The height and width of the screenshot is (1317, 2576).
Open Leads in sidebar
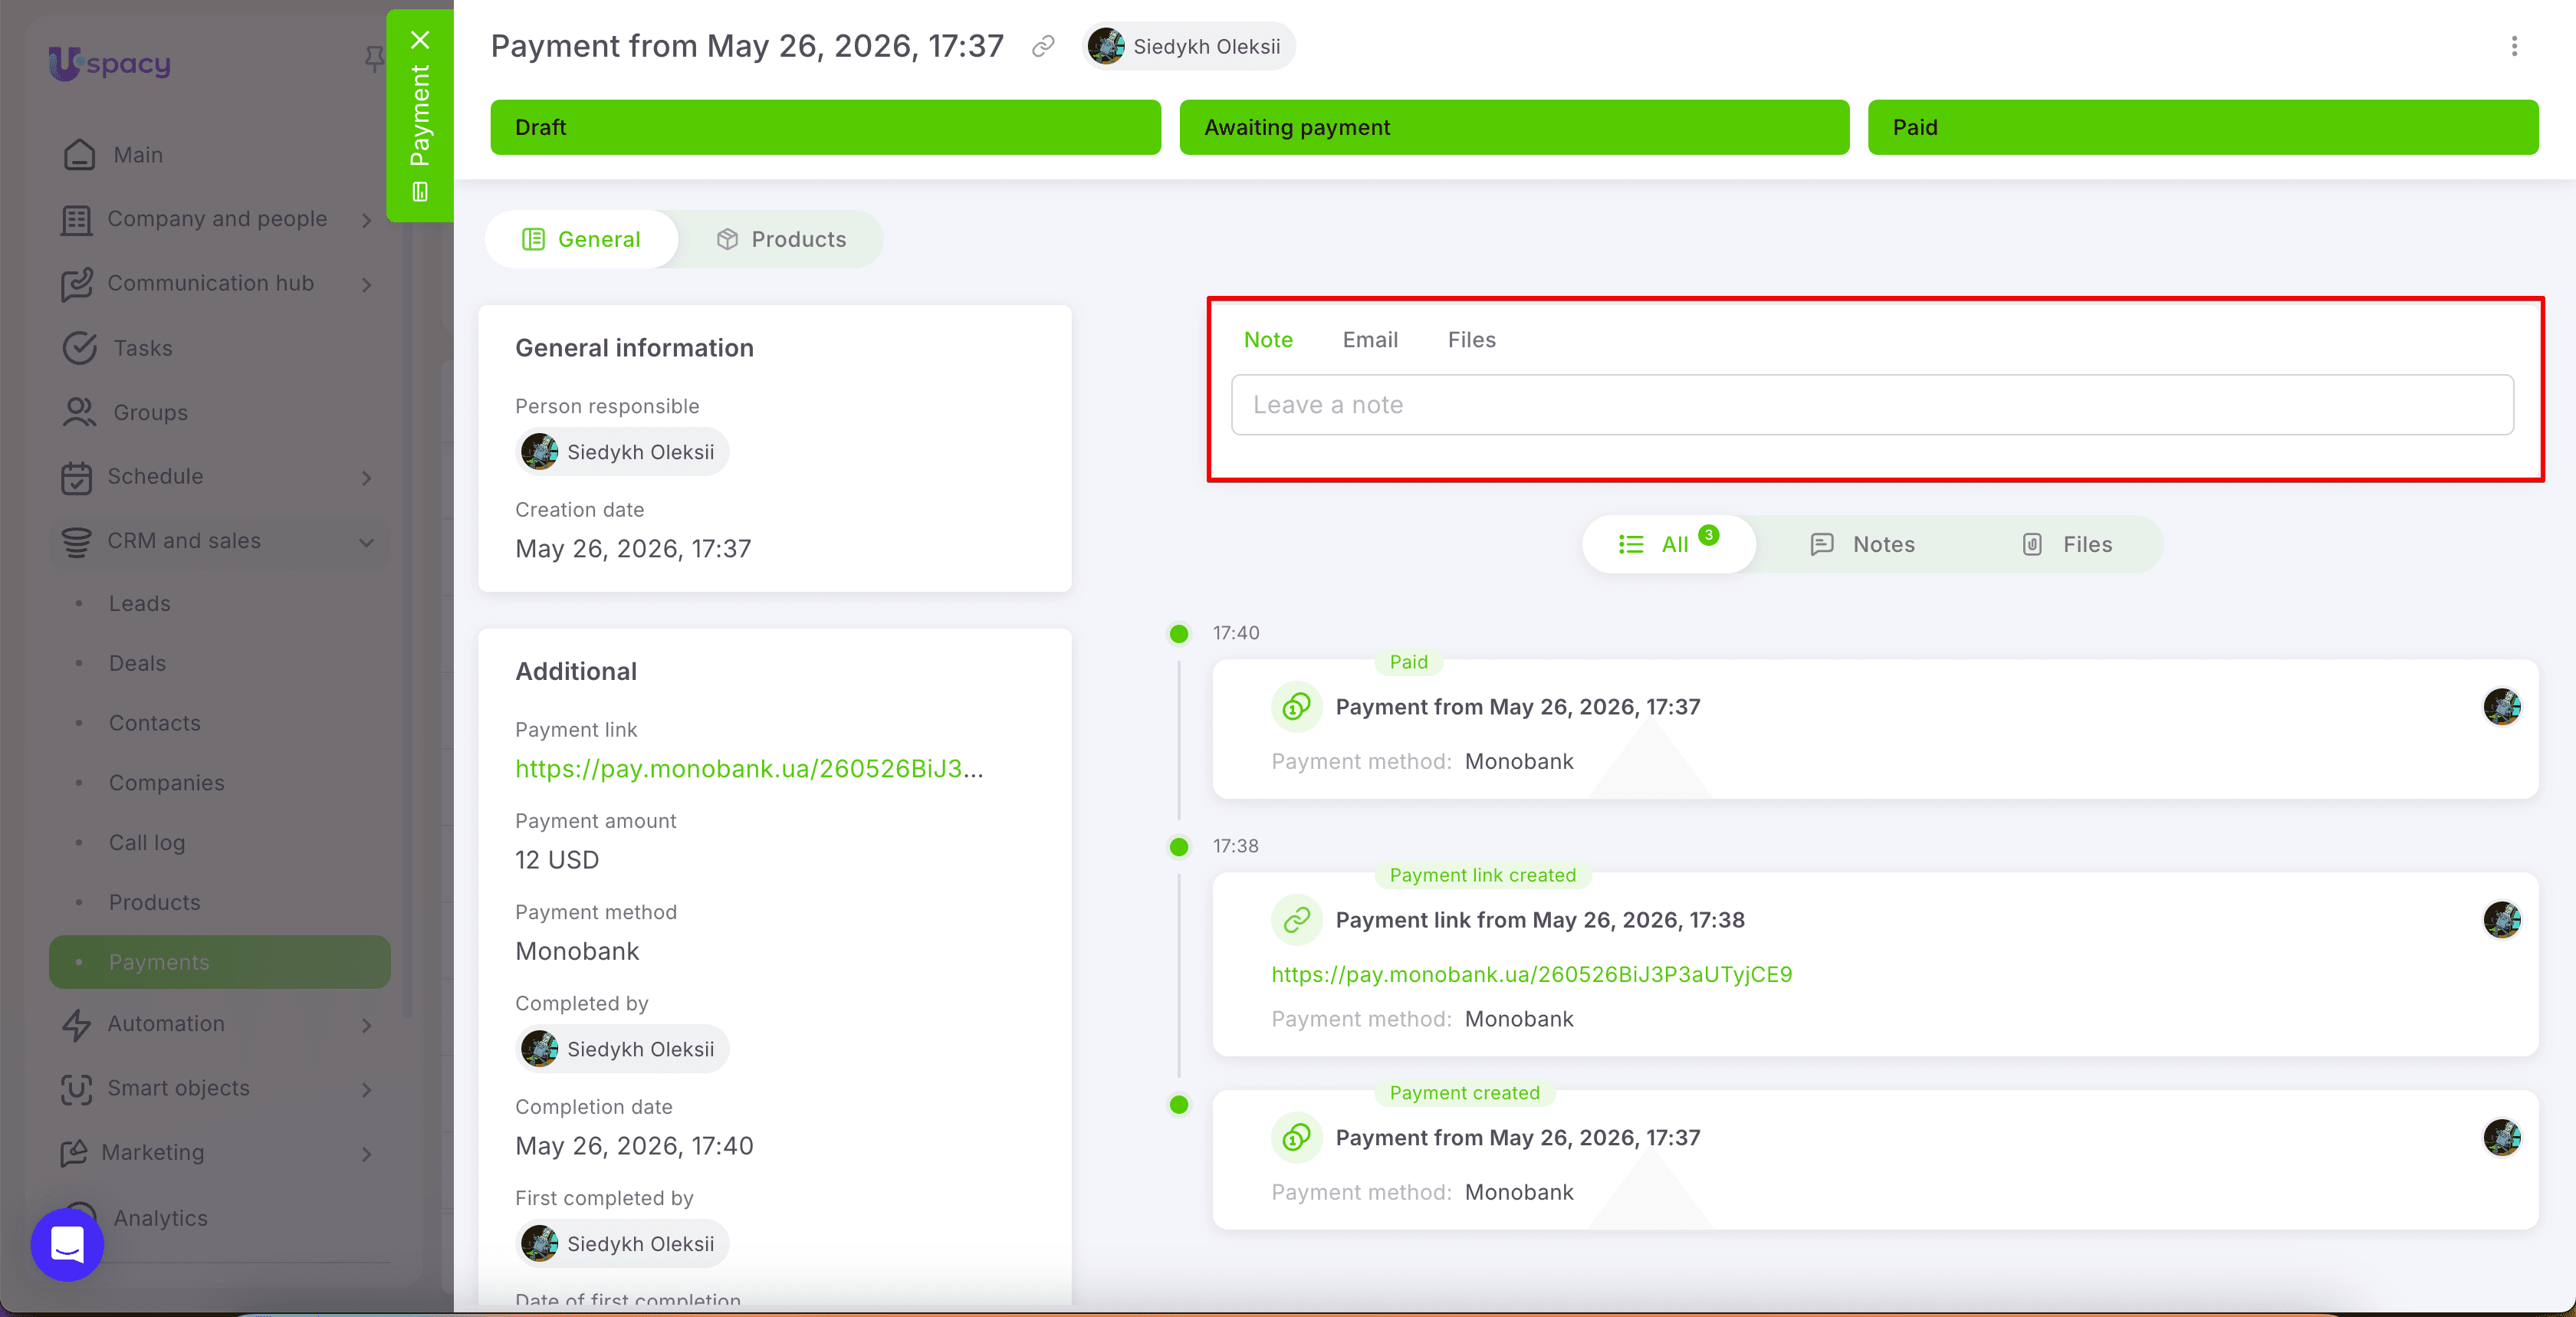pyautogui.click(x=140, y=604)
